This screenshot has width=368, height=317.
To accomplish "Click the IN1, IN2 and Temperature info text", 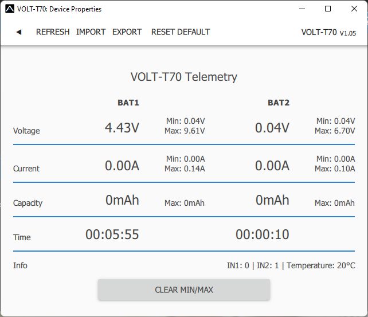I will pos(291,265).
